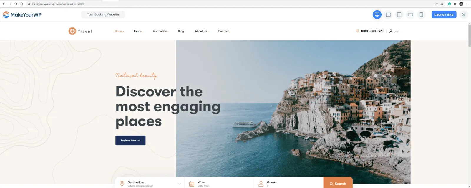Click the Explore Now button

[x=130, y=140]
